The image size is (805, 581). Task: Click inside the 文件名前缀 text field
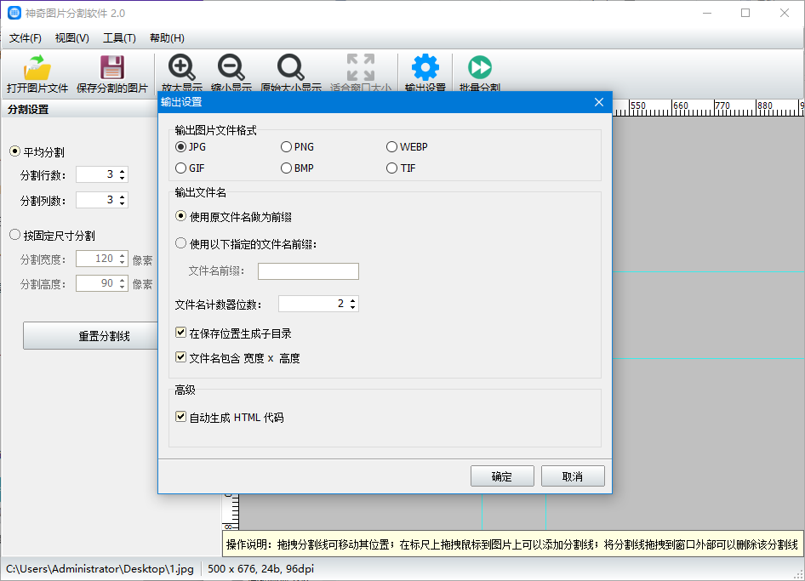308,271
